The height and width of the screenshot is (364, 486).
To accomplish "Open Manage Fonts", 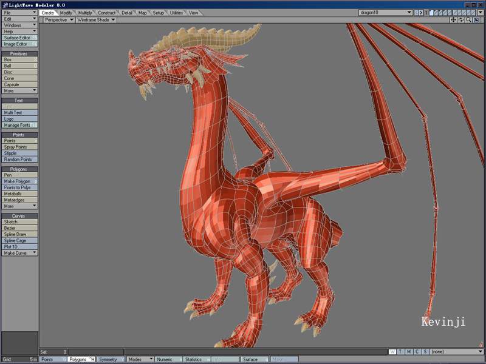I will 20,125.
